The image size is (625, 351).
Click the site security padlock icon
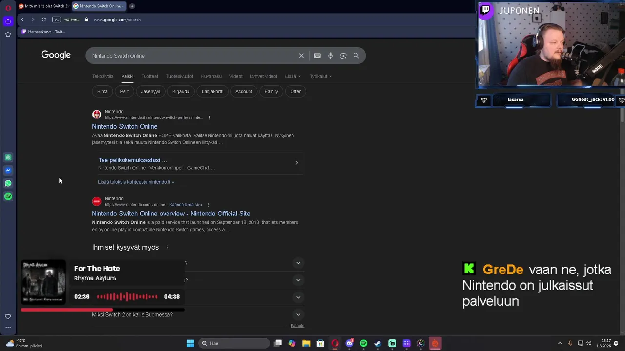tap(86, 19)
